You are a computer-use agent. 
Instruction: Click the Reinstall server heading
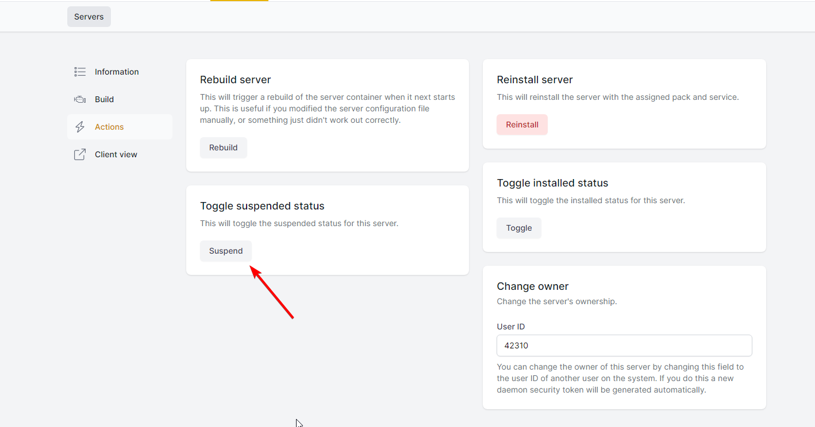pos(535,80)
